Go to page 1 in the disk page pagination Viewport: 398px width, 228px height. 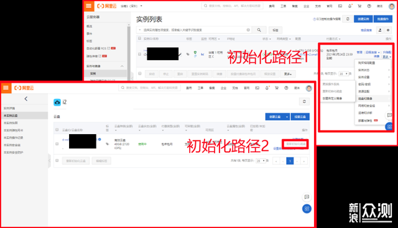coord(290,161)
